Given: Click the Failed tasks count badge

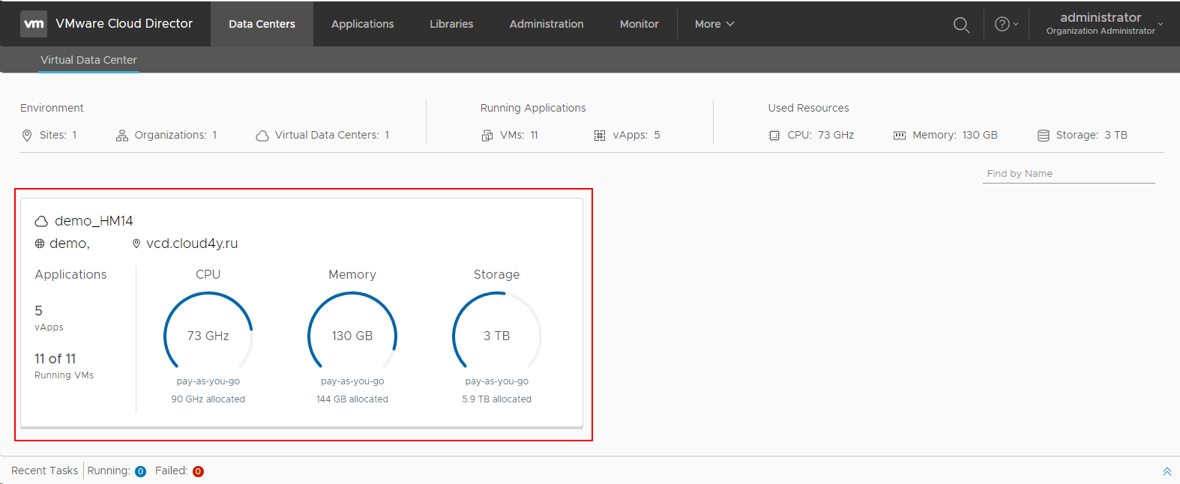Looking at the screenshot, I should [x=198, y=471].
